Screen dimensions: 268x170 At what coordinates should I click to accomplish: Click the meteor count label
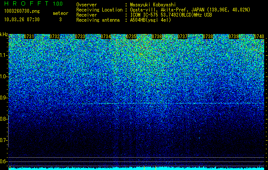[61, 13]
